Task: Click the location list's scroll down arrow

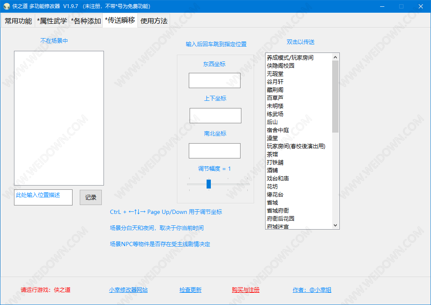Action: click(x=336, y=225)
